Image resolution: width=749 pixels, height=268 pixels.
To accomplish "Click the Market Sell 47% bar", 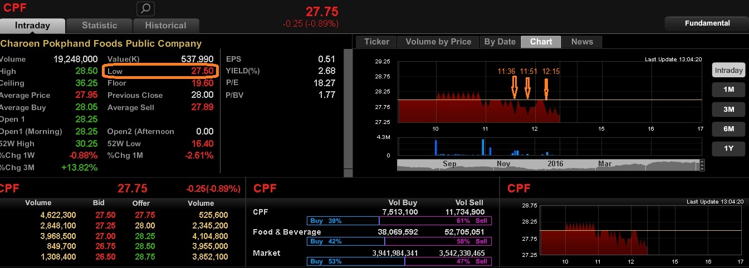I will (448, 261).
